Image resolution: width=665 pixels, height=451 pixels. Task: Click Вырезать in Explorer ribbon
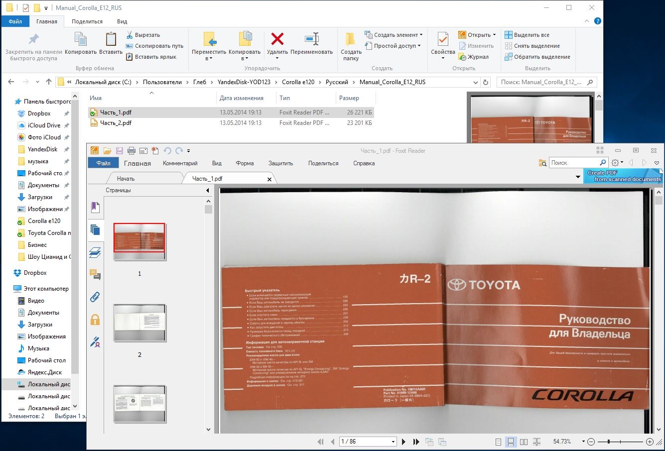click(x=142, y=35)
